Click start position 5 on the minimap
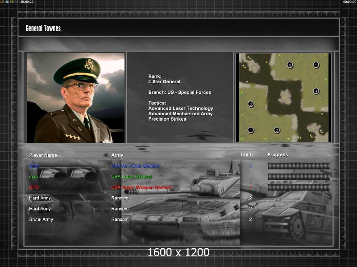 [x=316, y=65]
